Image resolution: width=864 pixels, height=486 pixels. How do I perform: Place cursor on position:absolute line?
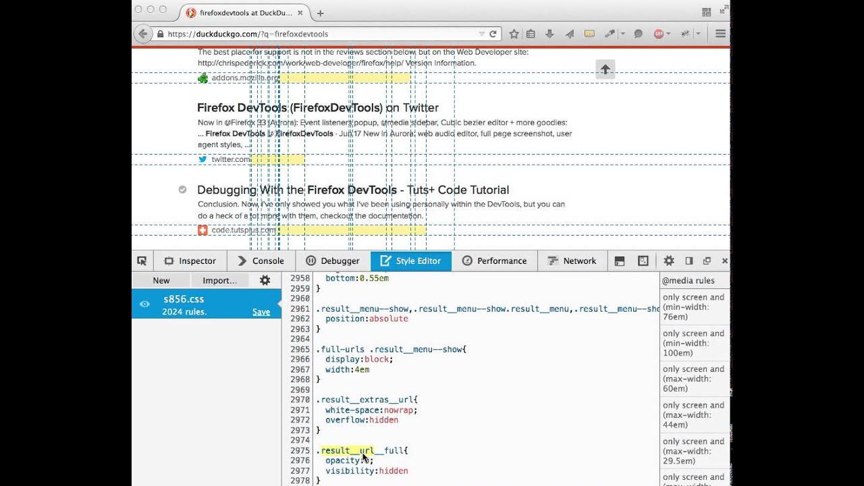click(367, 319)
